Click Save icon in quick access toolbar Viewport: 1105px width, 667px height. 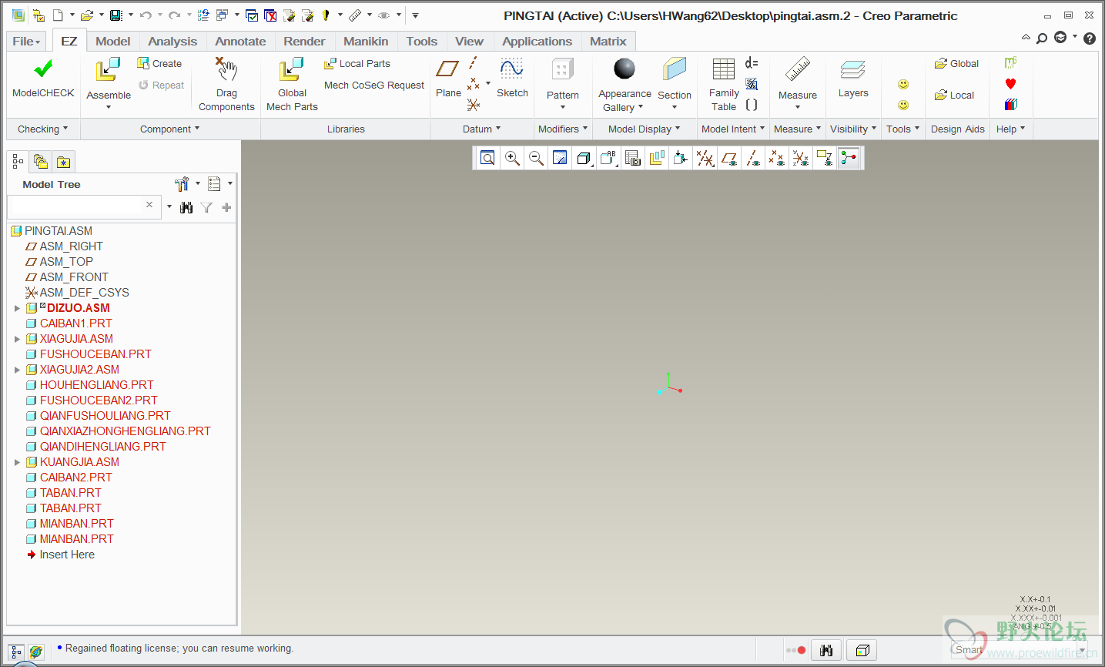[x=116, y=15]
